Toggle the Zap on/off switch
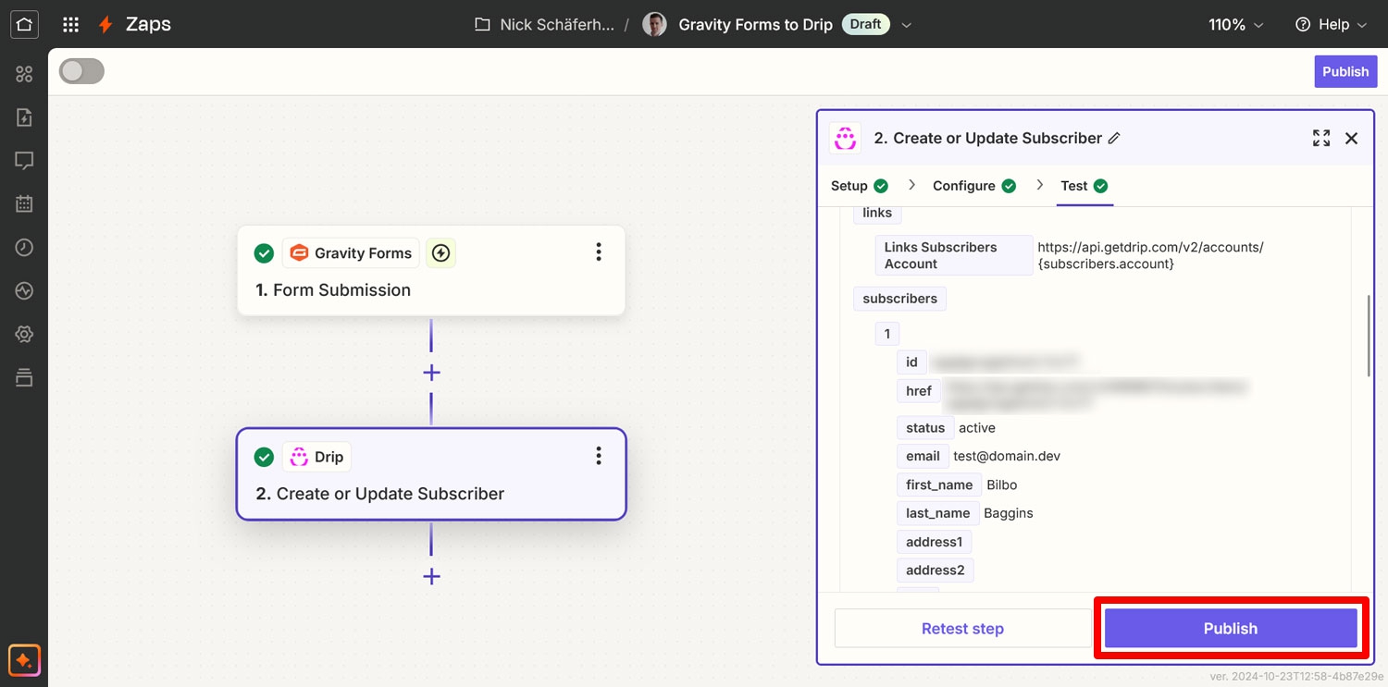1388x687 pixels. (81, 71)
